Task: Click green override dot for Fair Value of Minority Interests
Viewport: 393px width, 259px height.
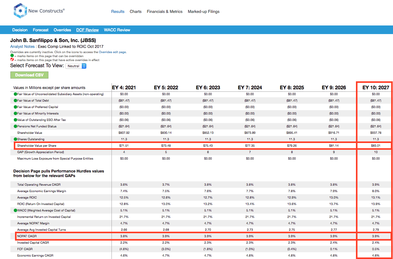Action: (x=15, y=114)
